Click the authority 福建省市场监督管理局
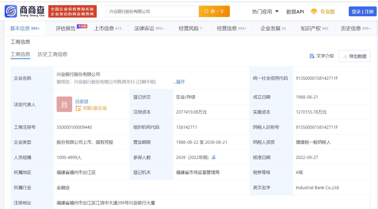Viewport: 378px width, 209px height. tap(198, 172)
